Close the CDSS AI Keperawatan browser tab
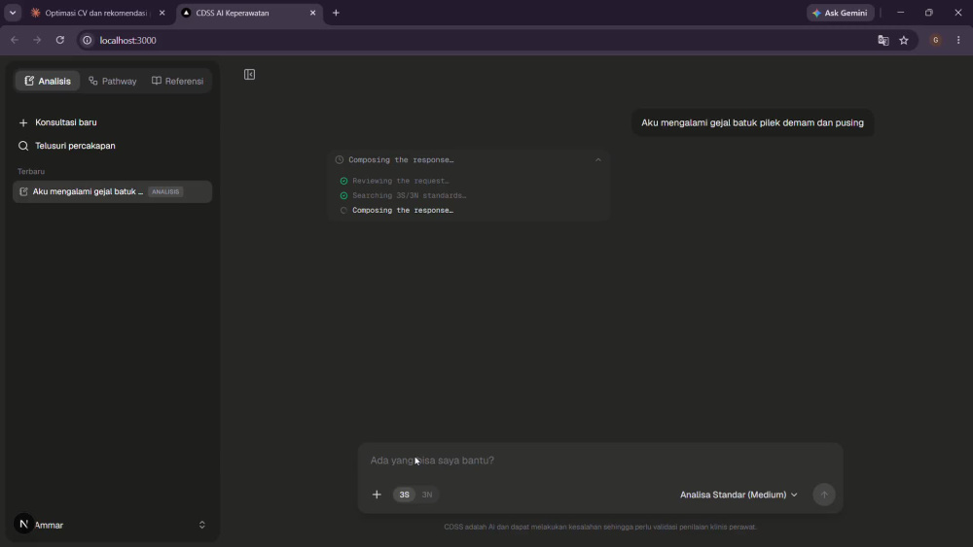 [312, 13]
